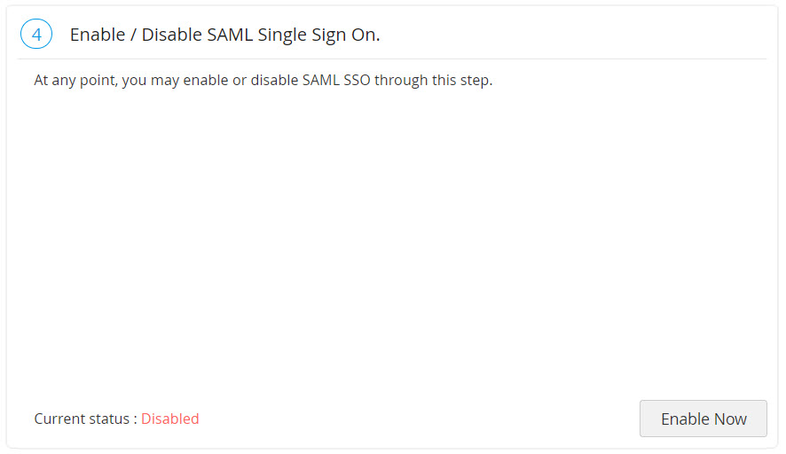Click the colon after Current status

135,419
